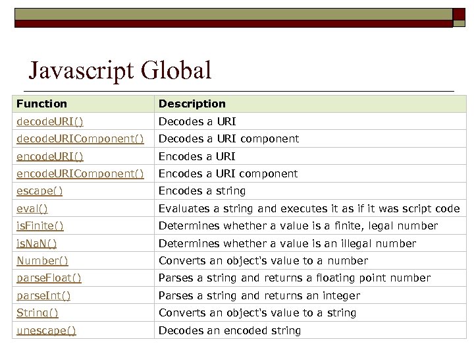Open the eval() function link

pyautogui.click(x=32, y=208)
